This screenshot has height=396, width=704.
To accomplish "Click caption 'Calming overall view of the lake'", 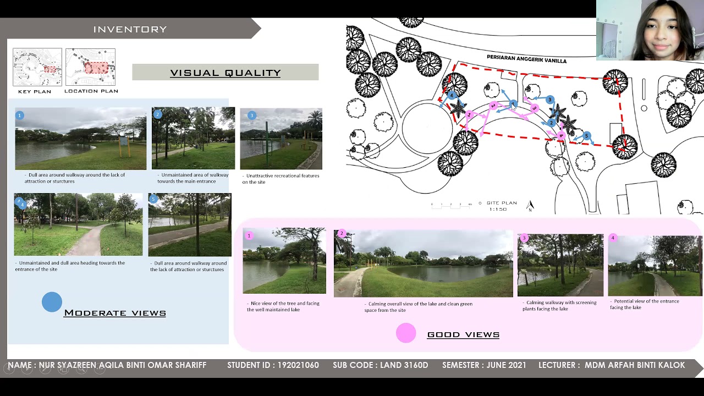I will point(418,307).
